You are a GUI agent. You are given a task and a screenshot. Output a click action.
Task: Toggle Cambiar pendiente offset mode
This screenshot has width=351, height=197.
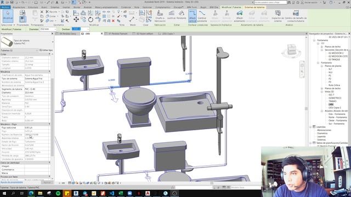click(202, 16)
